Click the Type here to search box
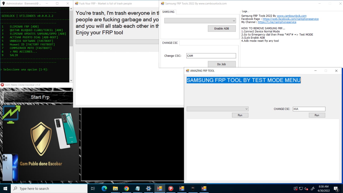Viewport: 343px width, 193px height. click(x=49, y=188)
